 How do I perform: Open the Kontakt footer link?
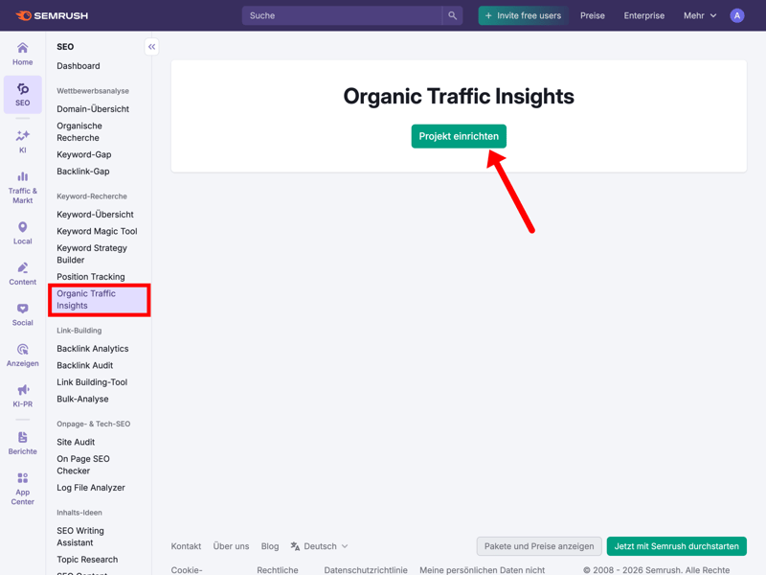(186, 546)
